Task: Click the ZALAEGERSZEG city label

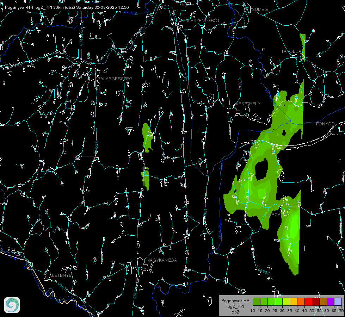Action: [115, 79]
